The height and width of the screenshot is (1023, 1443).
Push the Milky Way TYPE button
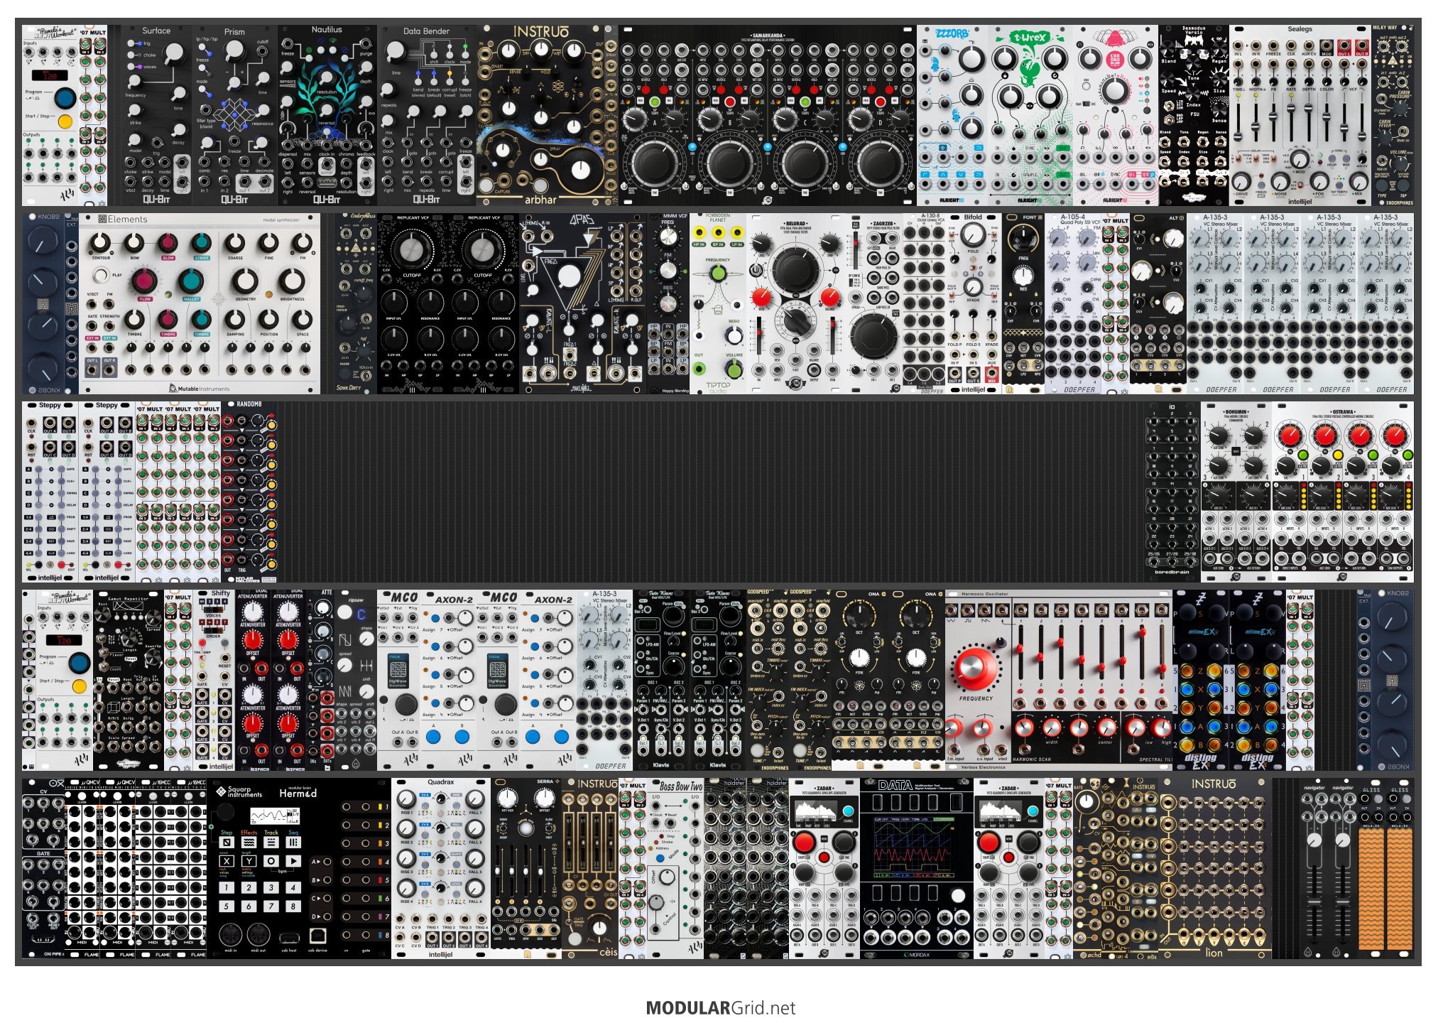1382,185
